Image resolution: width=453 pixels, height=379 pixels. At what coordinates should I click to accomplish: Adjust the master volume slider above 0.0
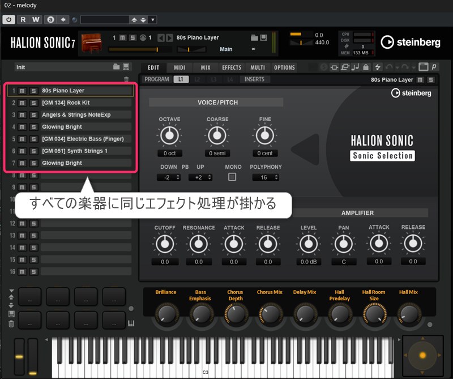301,34
